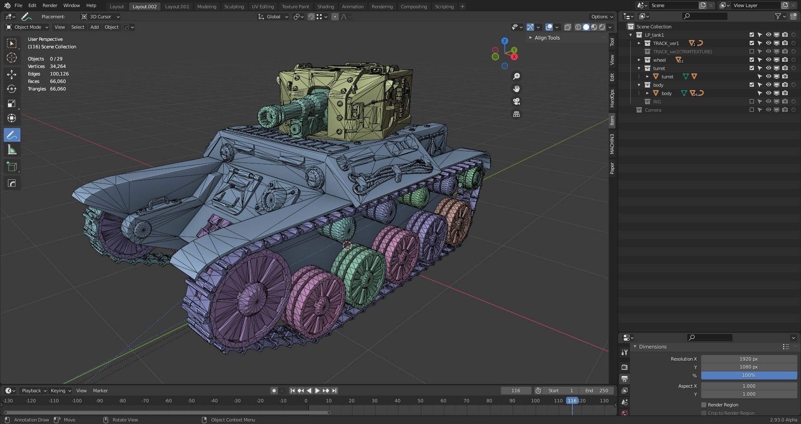Open the Render menu
The height and width of the screenshot is (424, 801).
(50, 5)
